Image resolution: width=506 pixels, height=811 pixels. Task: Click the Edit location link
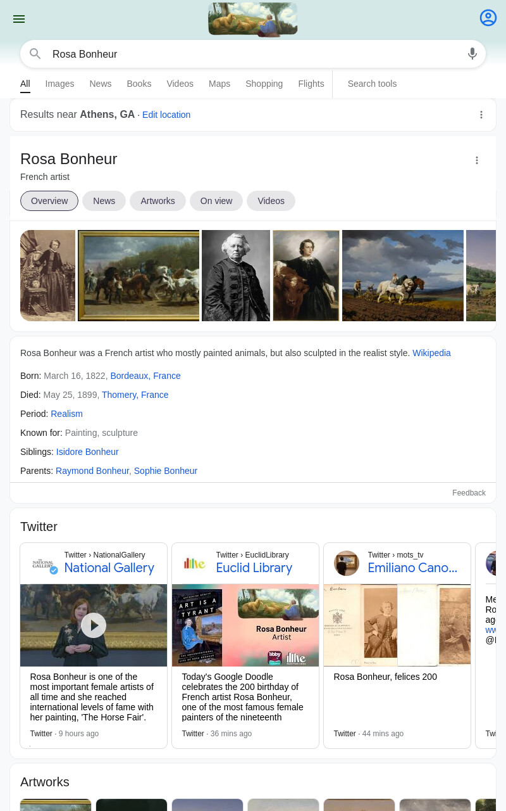pyautogui.click(x=166, y=115)
